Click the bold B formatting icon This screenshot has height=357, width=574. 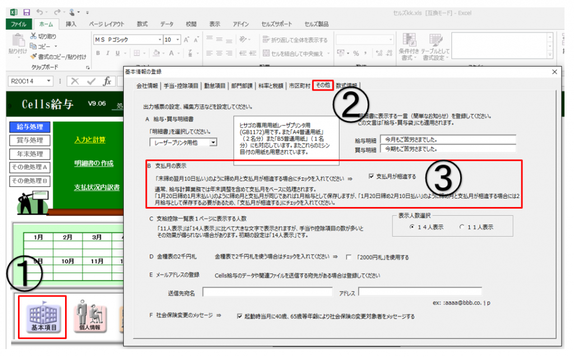(98, 54)
